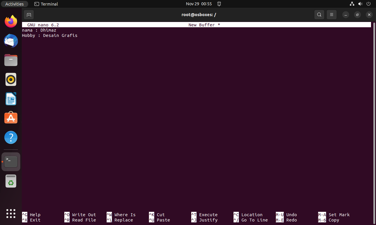Launch Thunderbird mail from the dock
Image resolution: width=376 pixels, height=225 pixels.
(x=11, y=41)
